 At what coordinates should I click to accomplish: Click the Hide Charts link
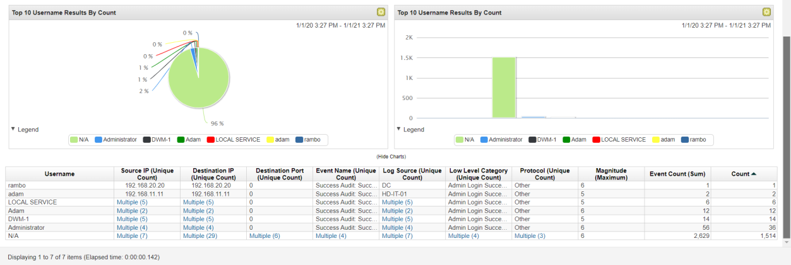[391, 156]
